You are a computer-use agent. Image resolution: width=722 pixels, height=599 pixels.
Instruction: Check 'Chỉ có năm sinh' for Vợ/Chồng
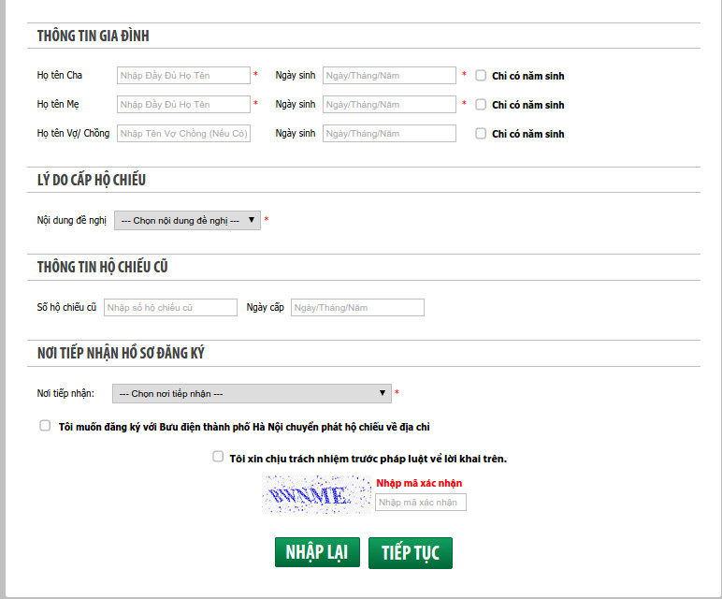click(x=481, y=134)
